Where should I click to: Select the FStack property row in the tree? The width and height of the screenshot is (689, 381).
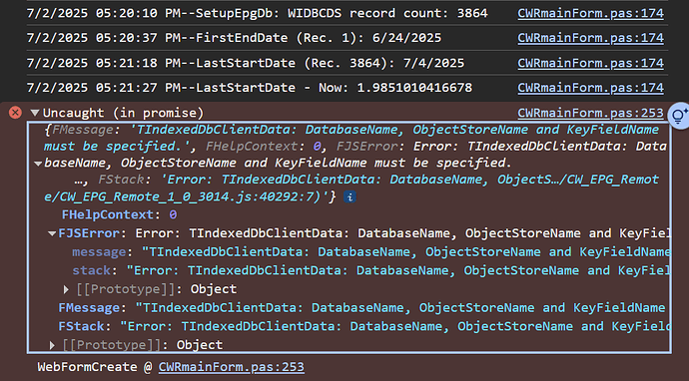coord(363,326)
